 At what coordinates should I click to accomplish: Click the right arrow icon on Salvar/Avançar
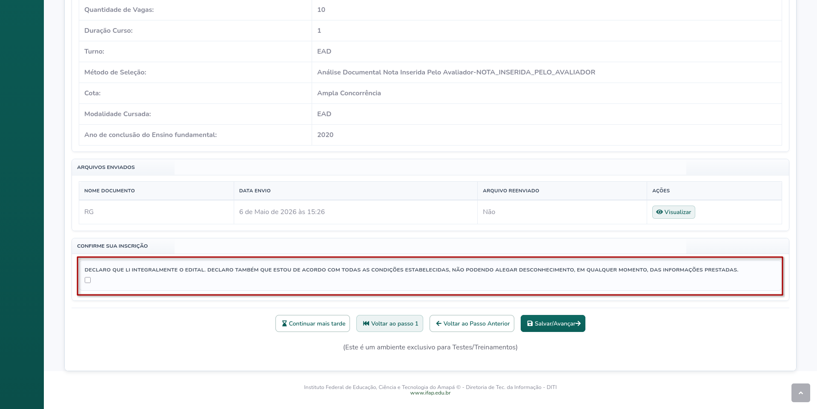coord(578,323)
